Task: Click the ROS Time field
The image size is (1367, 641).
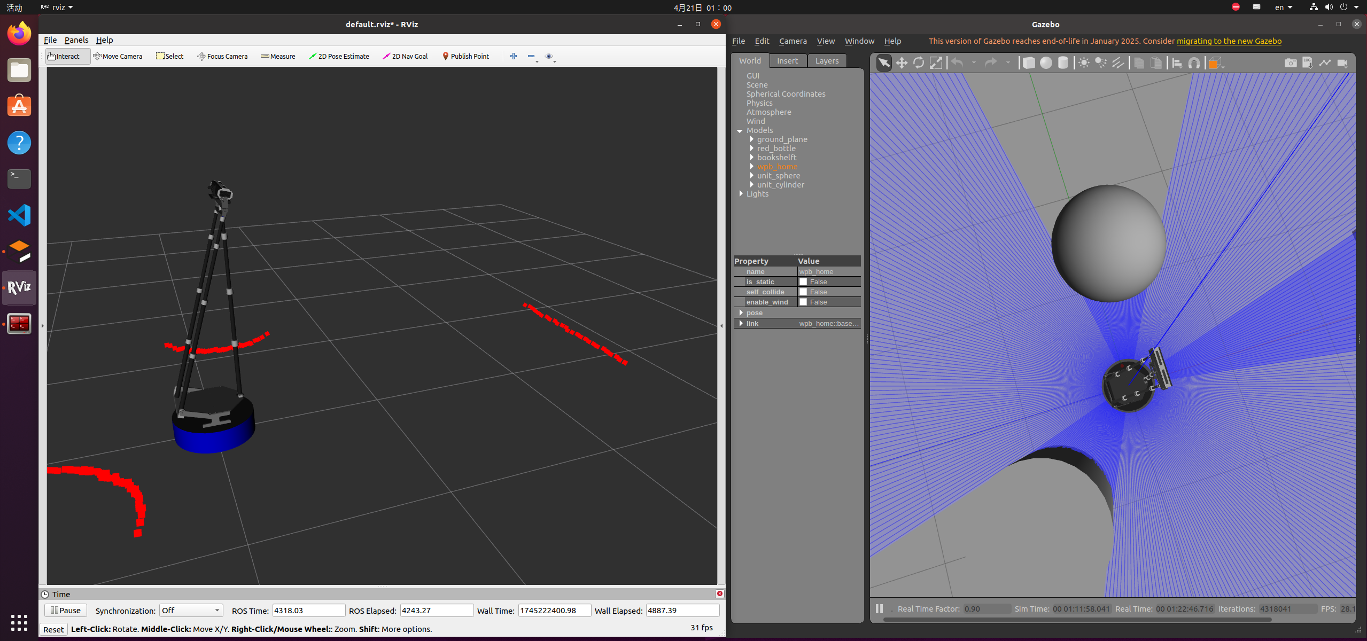Action: [308, 611]
